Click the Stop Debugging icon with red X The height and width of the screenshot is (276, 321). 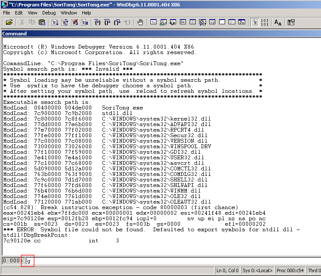click(75, 22)
